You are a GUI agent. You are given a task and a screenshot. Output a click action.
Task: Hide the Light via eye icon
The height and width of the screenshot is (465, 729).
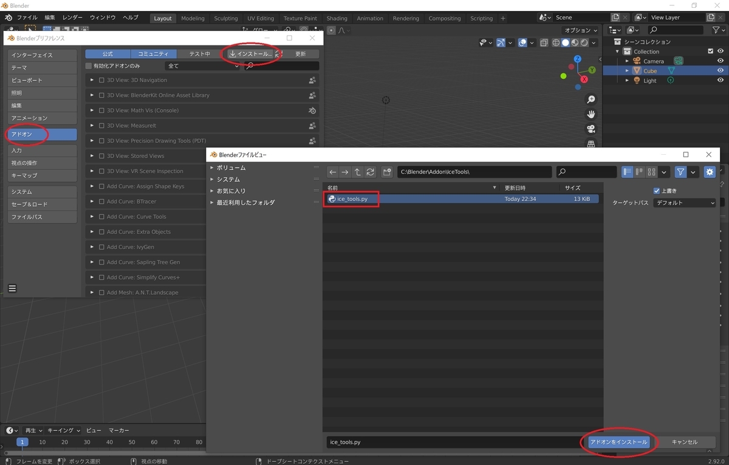pyautogui.click(x=720, y=80)
